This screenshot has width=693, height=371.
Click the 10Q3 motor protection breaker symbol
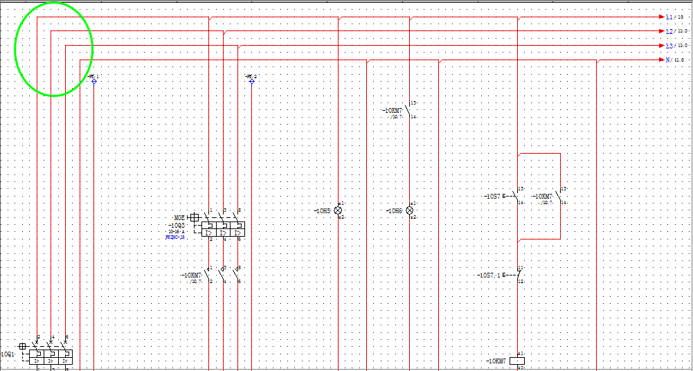coord(223,225)
